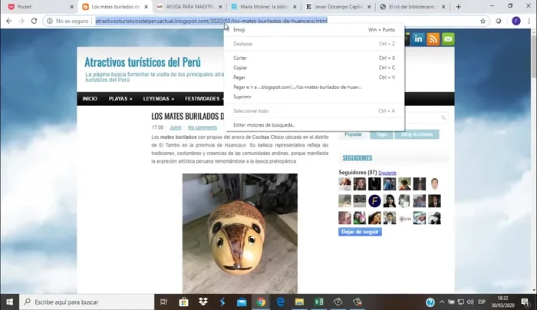Click the Siguiente followers link
537x310 pixels.
[387, 173]
